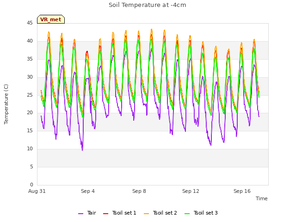Screen dimensions: 296x222
Task: Toggle the Tsoil set 2 legend entry
Action: tap(160, 213)
